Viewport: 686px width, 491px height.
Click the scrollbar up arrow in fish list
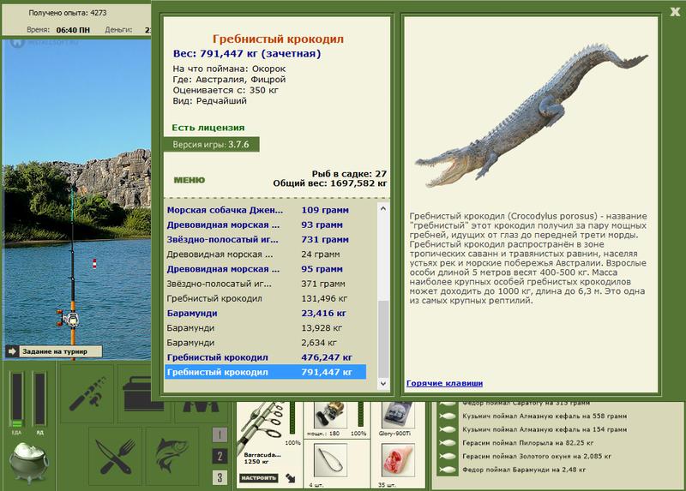coord(382,208)
